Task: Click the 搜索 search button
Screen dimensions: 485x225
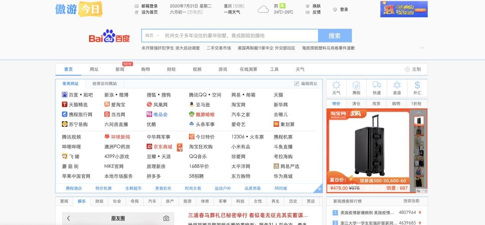Action: point(335,36)
